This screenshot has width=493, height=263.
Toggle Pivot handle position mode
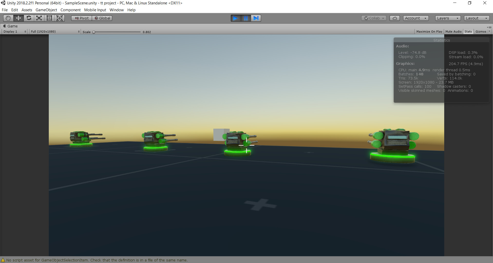[81, 18]
